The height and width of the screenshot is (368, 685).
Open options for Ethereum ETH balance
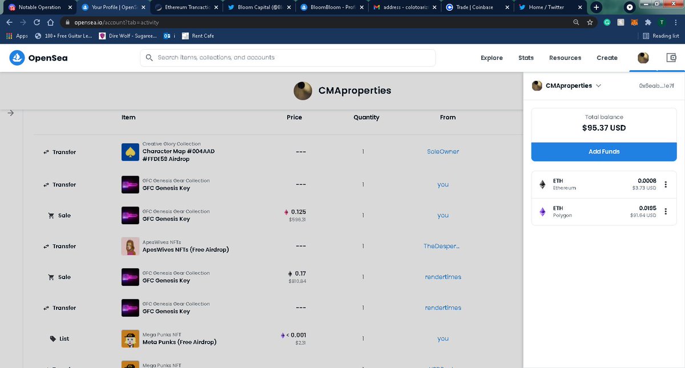(x=666, y=184)
